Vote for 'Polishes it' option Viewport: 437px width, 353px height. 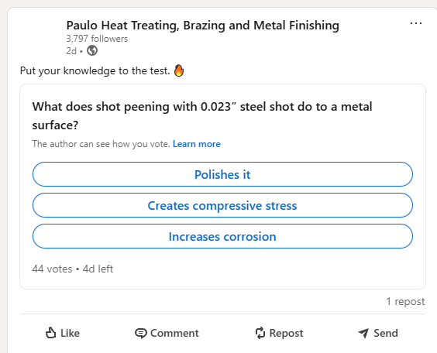coord(222,174)
